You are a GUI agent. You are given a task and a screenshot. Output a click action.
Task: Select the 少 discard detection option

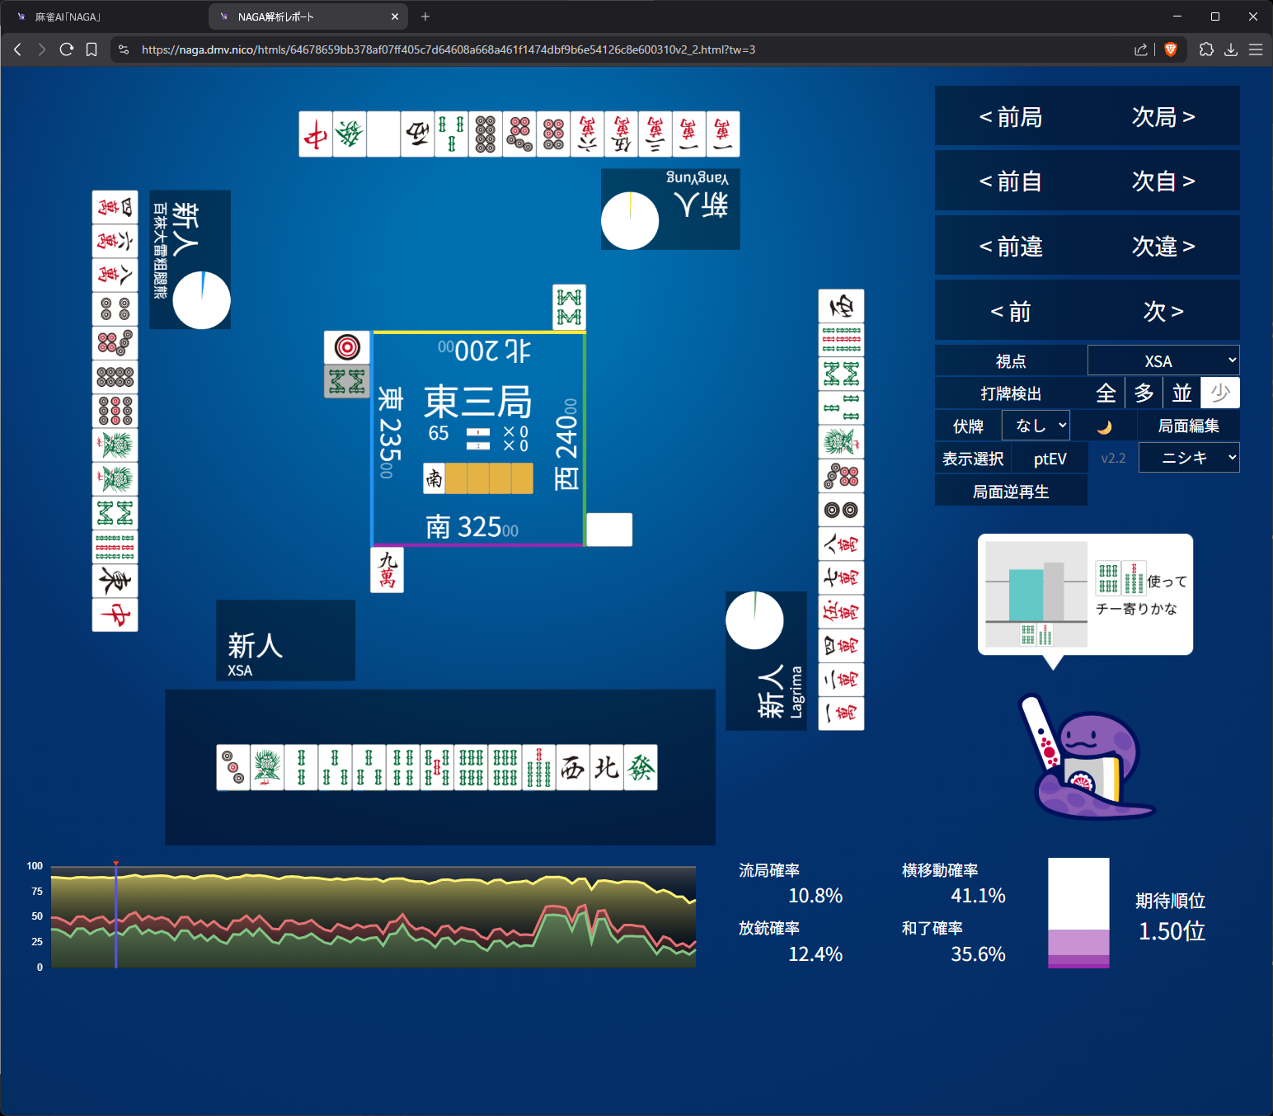pyautogui.click(x=1220, y=393)
